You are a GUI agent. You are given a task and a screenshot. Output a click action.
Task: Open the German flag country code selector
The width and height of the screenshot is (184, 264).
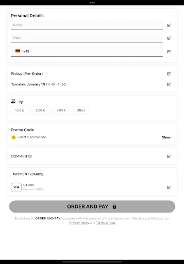(19, 51)
